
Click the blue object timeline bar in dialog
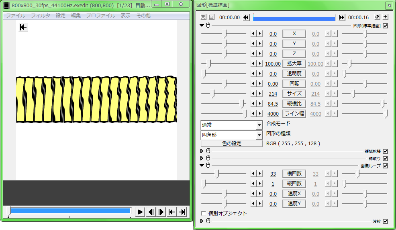point(294,18)
